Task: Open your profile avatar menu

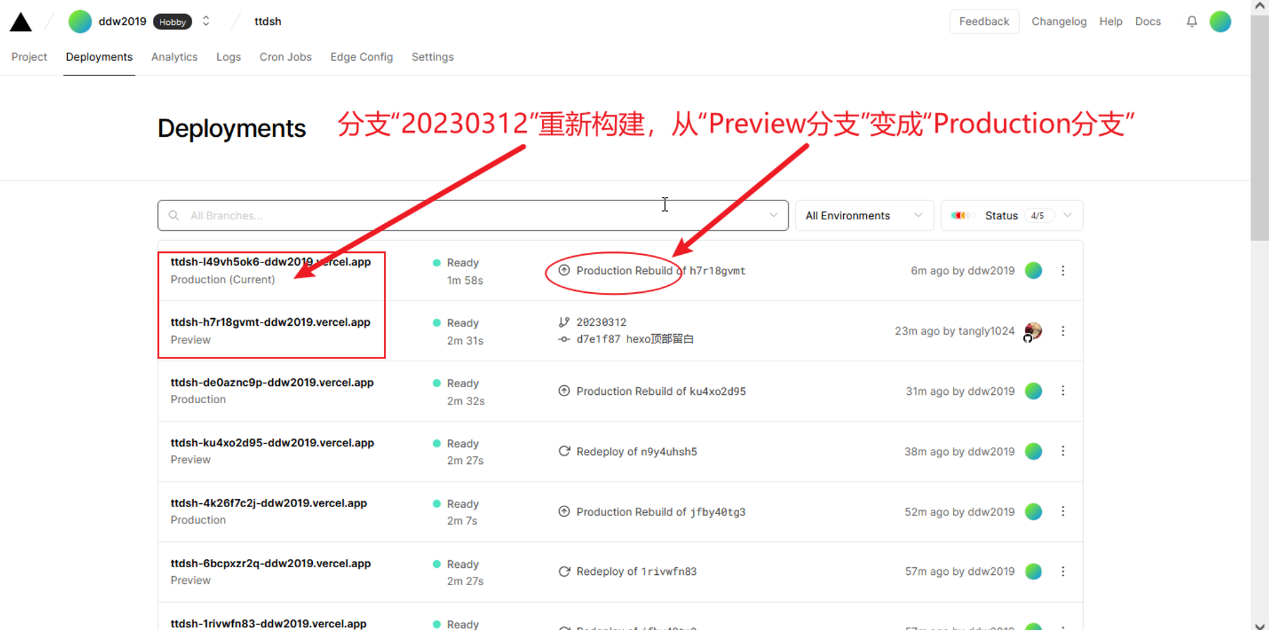Action: (x=1221, y=21)
